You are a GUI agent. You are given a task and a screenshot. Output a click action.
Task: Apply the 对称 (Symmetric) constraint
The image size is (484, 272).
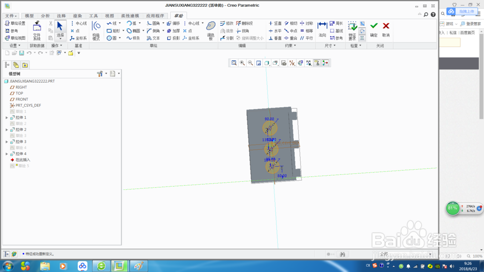[306, 23]
